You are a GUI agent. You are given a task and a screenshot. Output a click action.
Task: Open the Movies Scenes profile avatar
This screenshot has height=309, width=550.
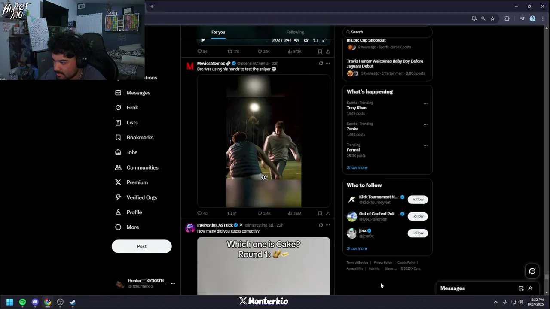point(190,66)
